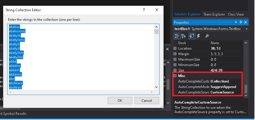Open the Symbol Results tab at bottom

click(x=13, y=114)
